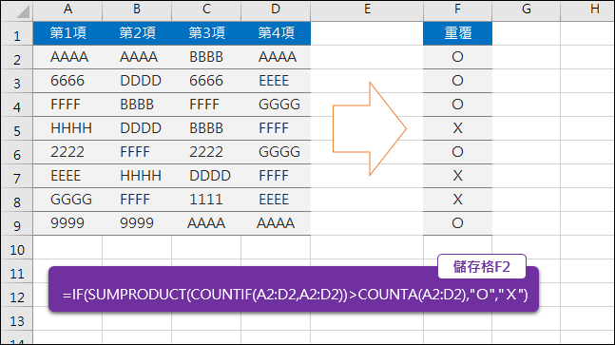Select row 9 header
Viewport: 615px width, 345px height.
pyautogui.click(x=17, y=224)
